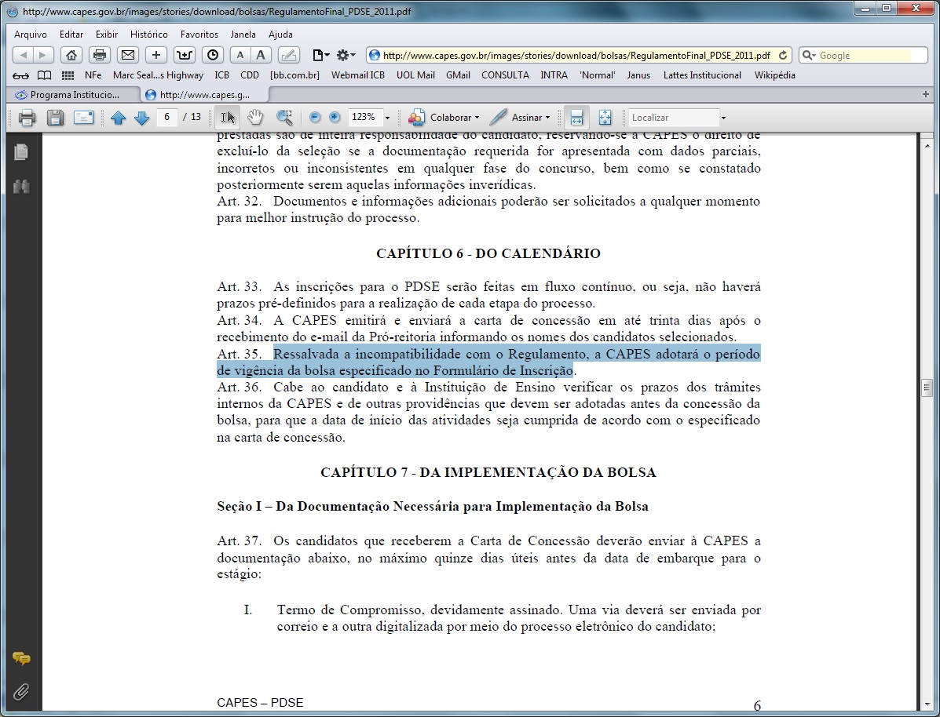This screenshot has height=717, width=940.
Task: Open the Top Sites grid icon
Action: click(x=68, y=75)
